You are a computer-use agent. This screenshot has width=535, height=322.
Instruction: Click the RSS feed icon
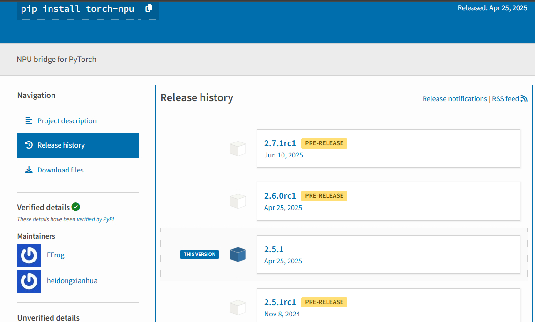point(524,99)
